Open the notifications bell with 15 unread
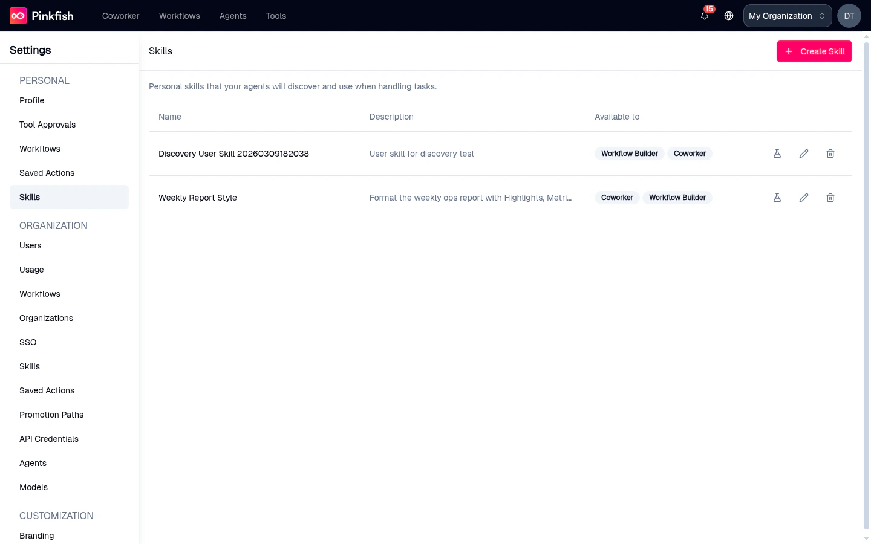 point(704,16)
